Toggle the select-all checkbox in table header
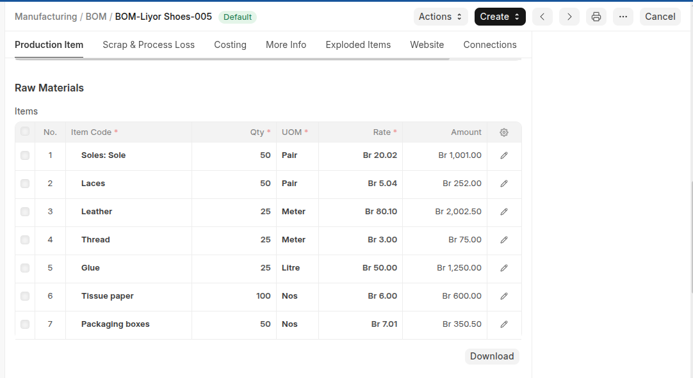 tap(25, 132)
